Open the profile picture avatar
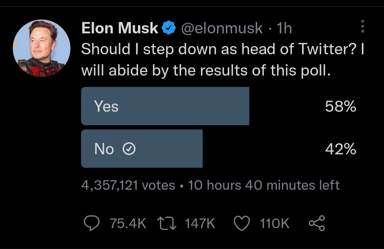Viewport: 384px width, 249px height. [x=42, y=48]
